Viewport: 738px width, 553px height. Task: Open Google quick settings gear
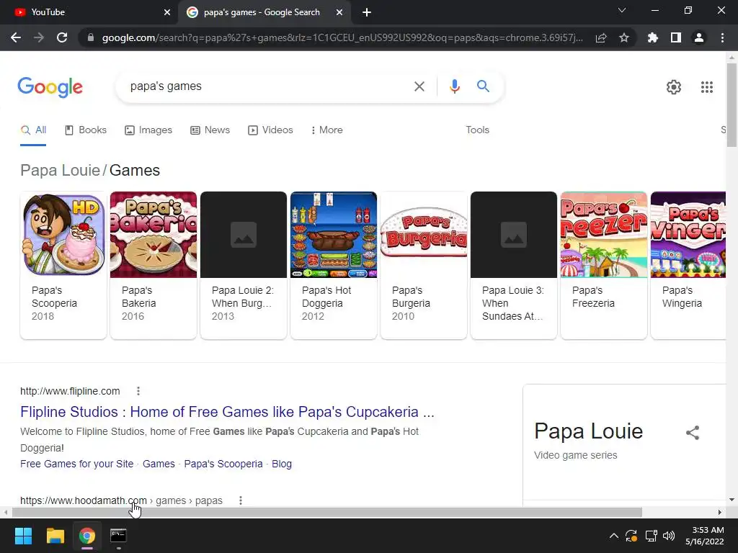coord(674,87)
